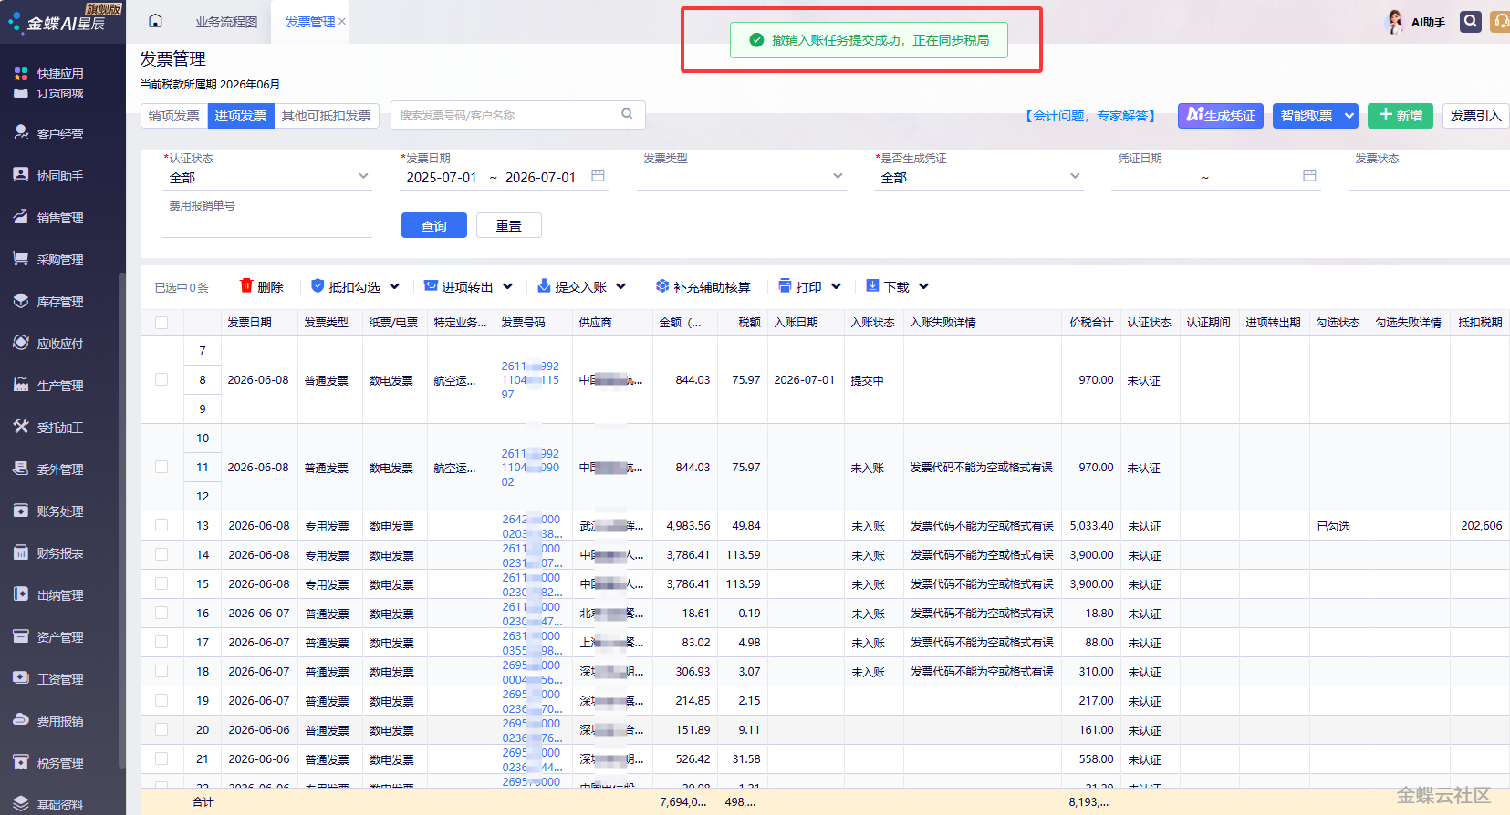Open 财务报表 in the sidebar

click(x=60, y=553)
